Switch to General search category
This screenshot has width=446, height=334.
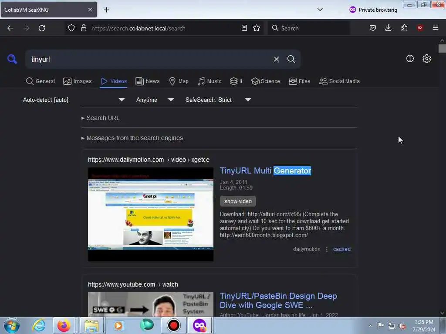pos(41,81)
